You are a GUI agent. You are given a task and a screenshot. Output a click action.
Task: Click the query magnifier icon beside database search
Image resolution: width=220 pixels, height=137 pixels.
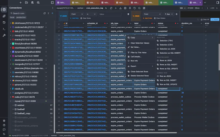pos(38,2)
